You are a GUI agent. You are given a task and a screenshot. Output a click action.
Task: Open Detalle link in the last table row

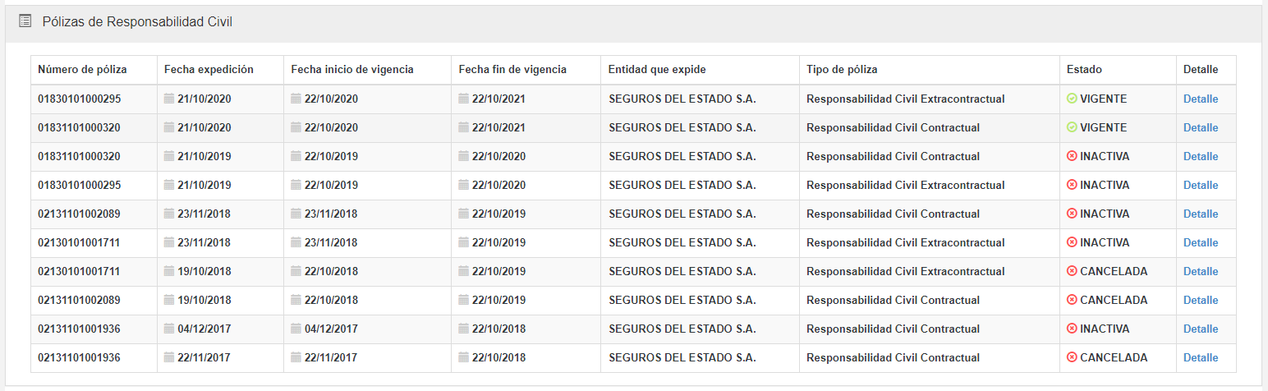pos(1200,358)
